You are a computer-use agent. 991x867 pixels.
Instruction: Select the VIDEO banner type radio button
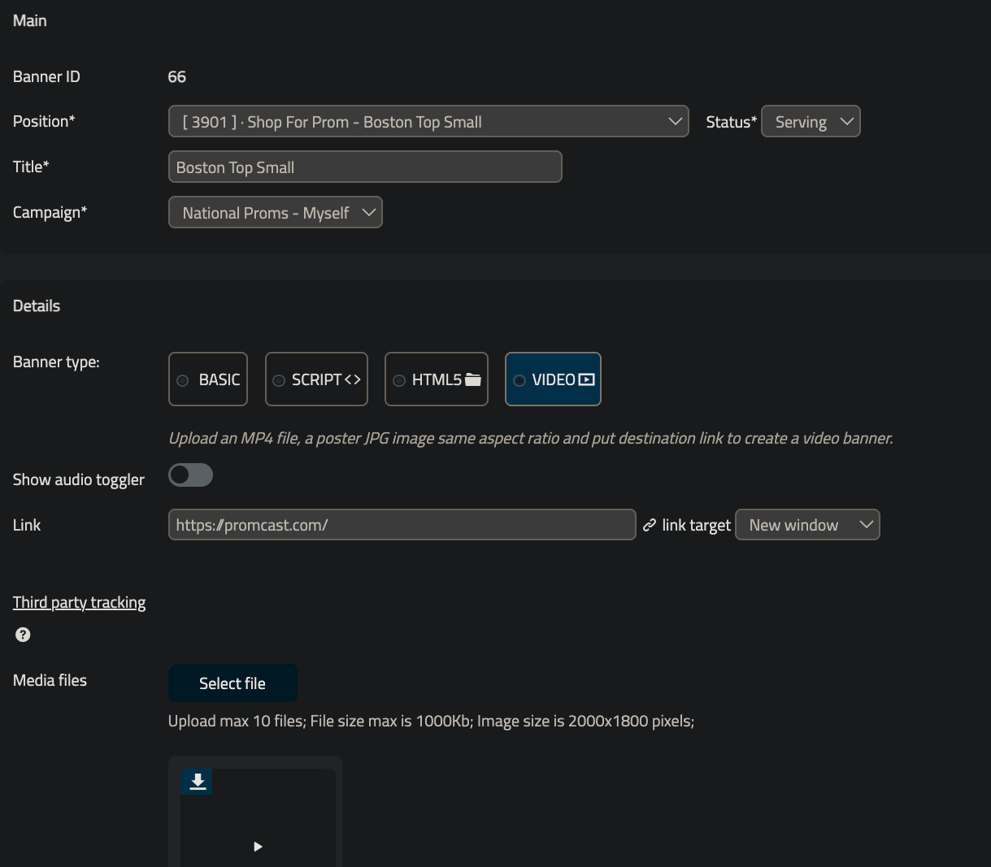(519, 380)
